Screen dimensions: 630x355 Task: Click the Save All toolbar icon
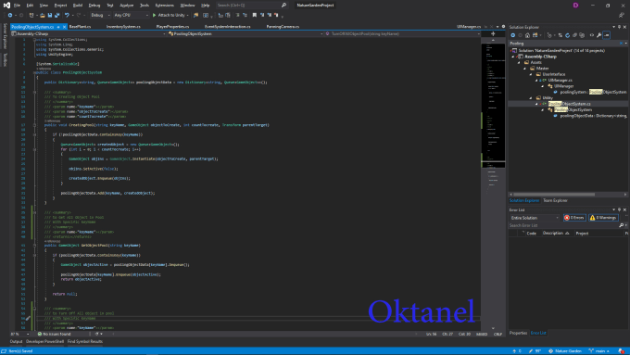(57, 15)
